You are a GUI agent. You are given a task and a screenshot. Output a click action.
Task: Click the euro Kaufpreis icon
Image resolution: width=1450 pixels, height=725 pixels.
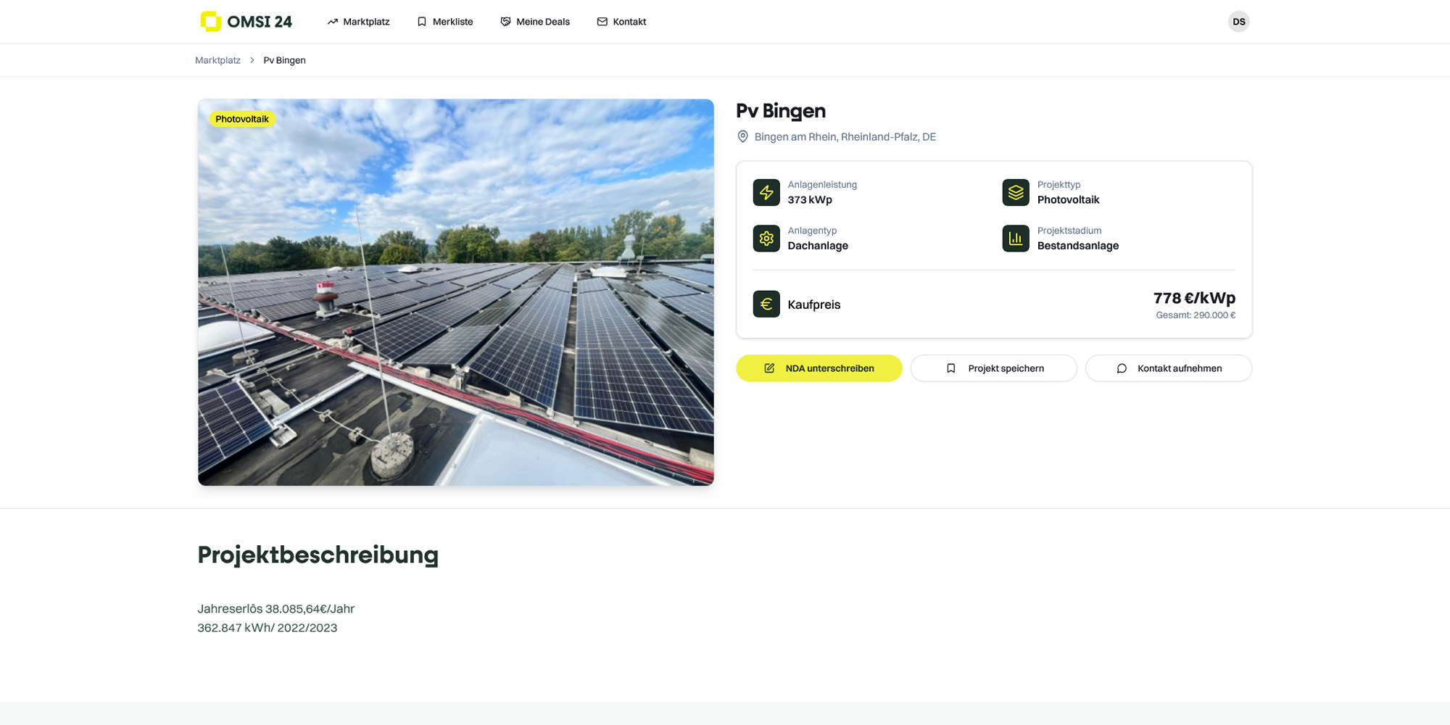click(x=766, y=304)
